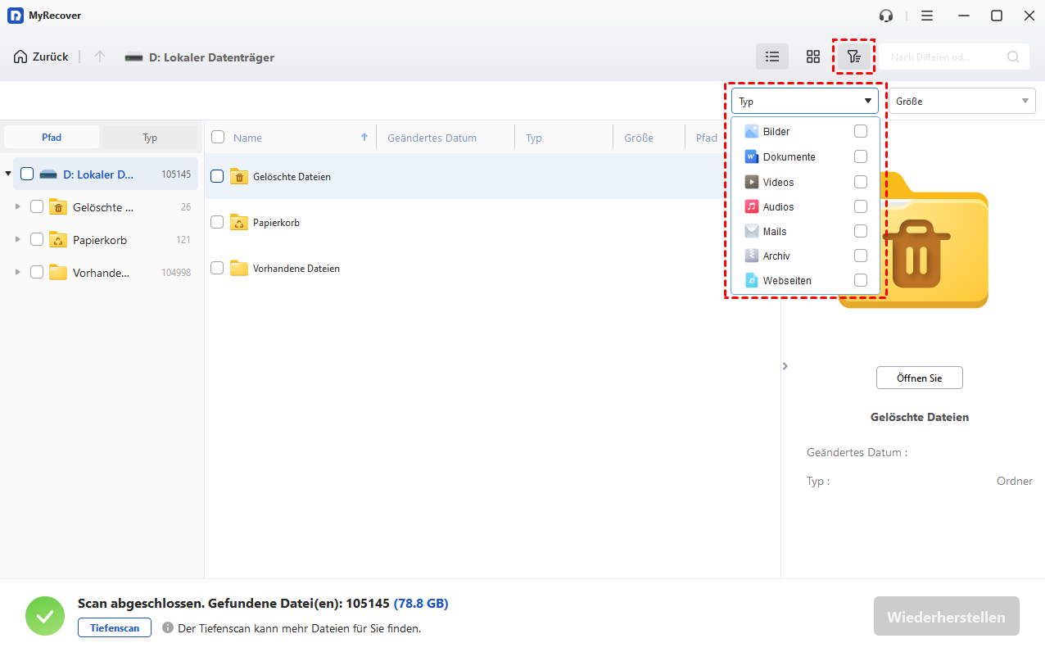Click the Papierkorb folder icon in file list
Viewport: 1045px width, 652px height.
tap(239, 222)
